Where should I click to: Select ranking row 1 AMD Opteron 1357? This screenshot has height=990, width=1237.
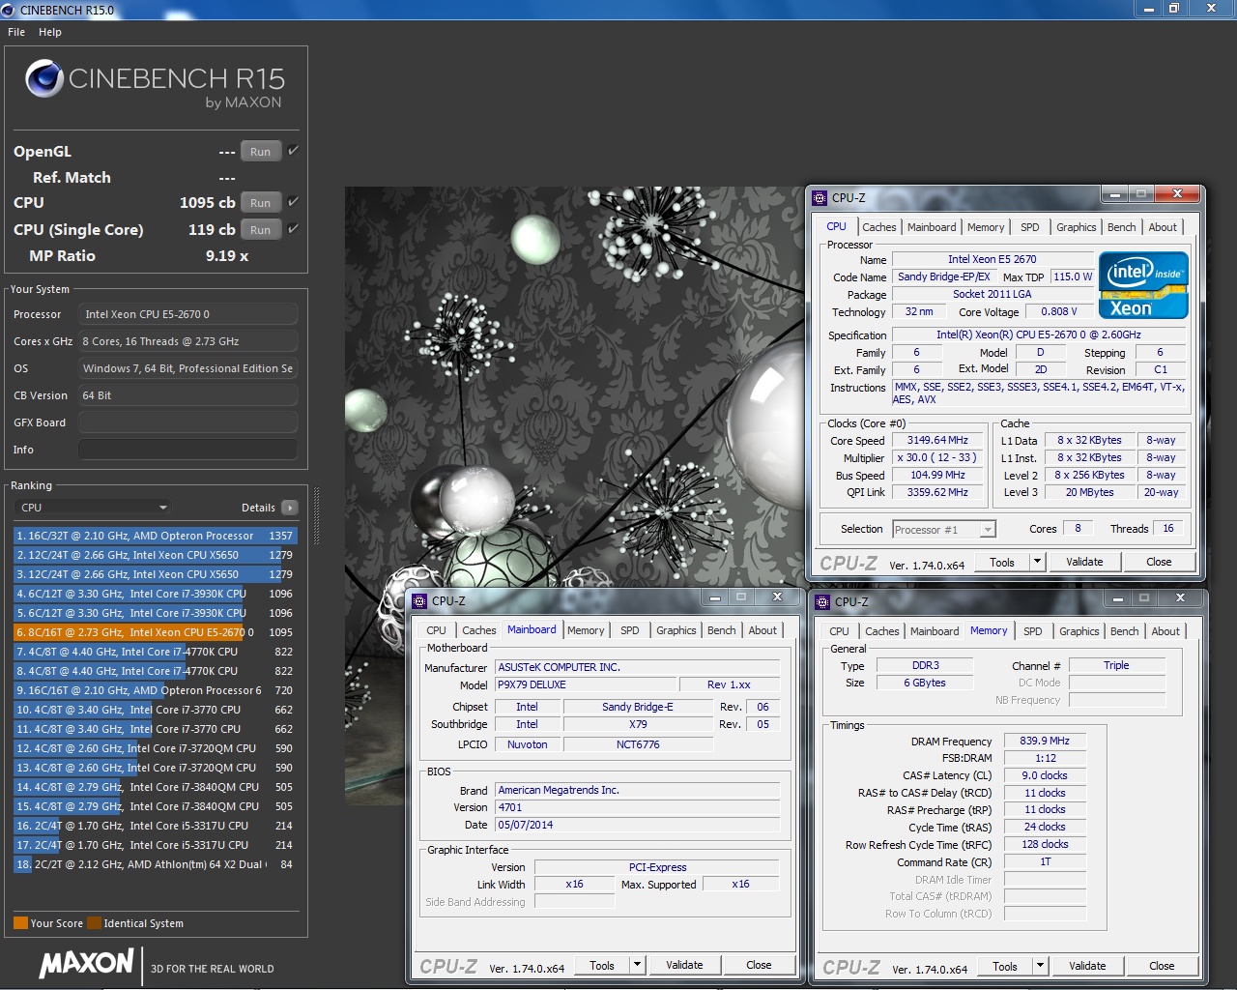(155, 536)
